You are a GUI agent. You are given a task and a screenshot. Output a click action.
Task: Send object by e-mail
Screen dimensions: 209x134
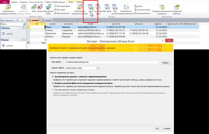pos(126,9)
